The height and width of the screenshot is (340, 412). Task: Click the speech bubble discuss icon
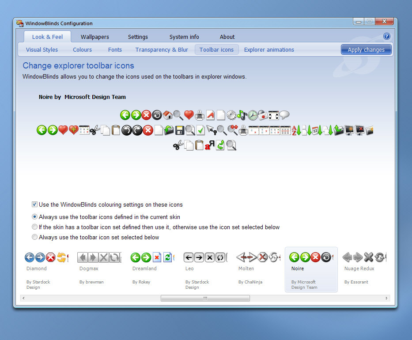click(284, 115)
